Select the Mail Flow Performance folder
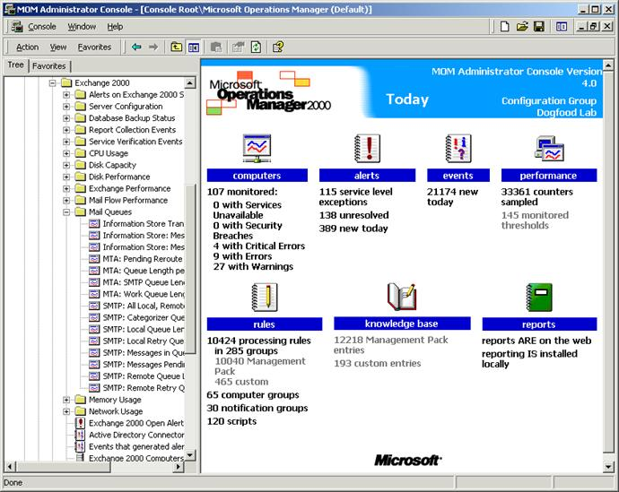This screenshot has height=492, width=619. click(x=128, y=200)
